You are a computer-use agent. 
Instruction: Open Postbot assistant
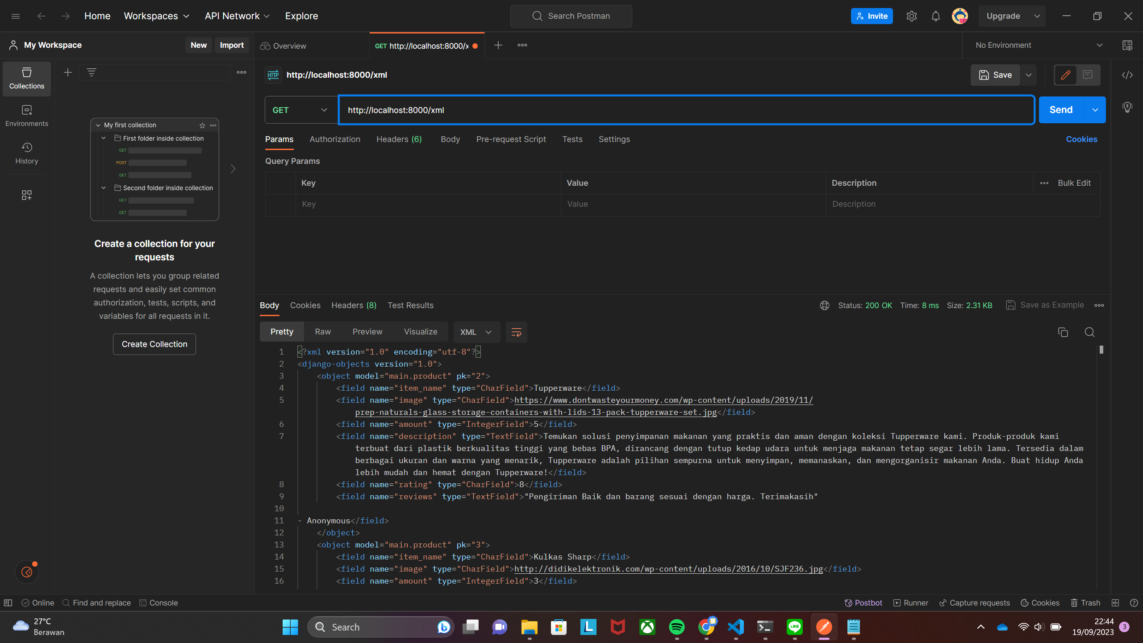[863, 602]
